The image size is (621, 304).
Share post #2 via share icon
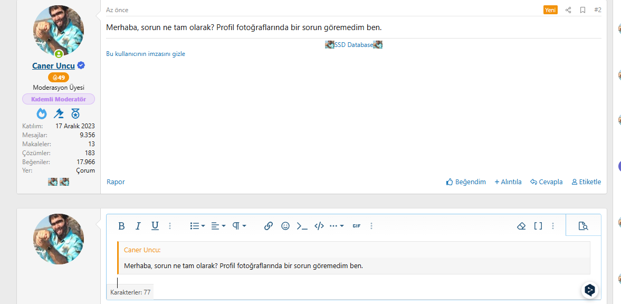click(x=568, y=11)
